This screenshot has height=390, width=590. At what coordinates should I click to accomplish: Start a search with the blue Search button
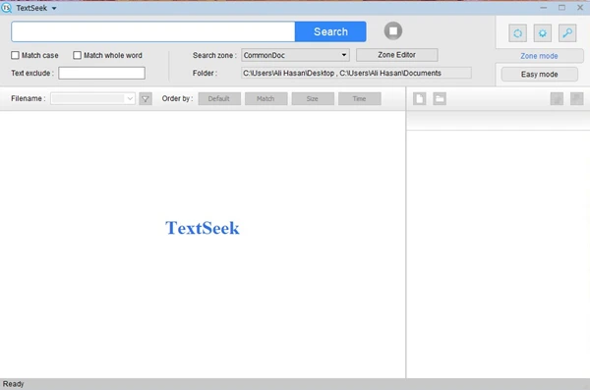[330, 31]
